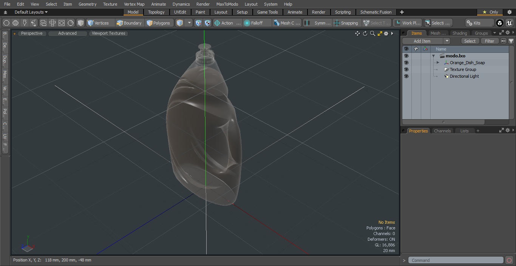Click the Only star button
Screen dimensions: 516x266
[490, 12]
